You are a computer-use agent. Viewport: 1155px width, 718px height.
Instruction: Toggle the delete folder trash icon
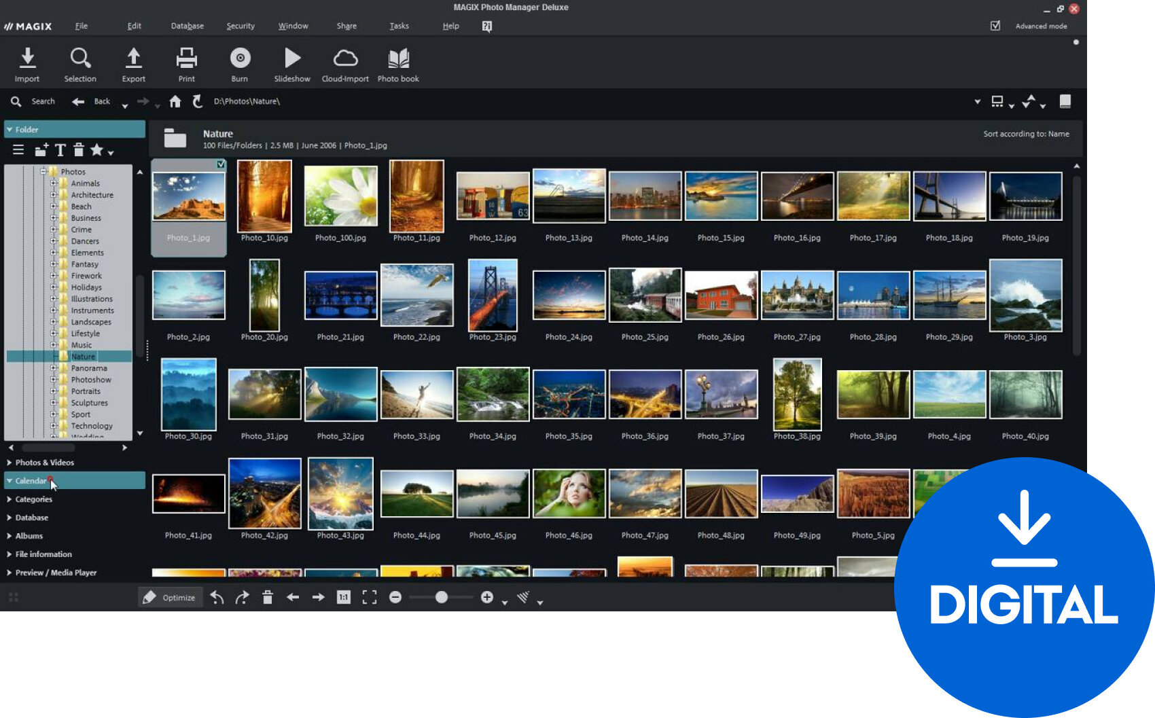point(79,149)
